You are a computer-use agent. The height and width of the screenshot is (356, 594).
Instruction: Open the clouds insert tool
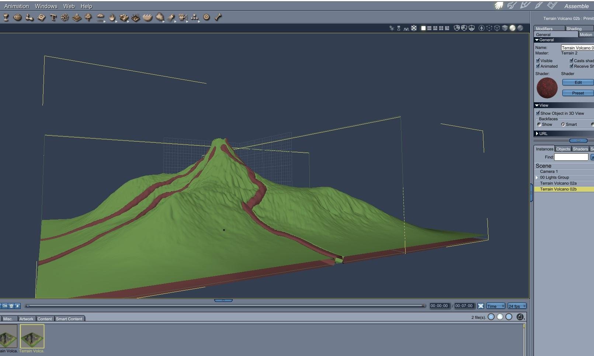pyautogui.click(x=100, y=17)
